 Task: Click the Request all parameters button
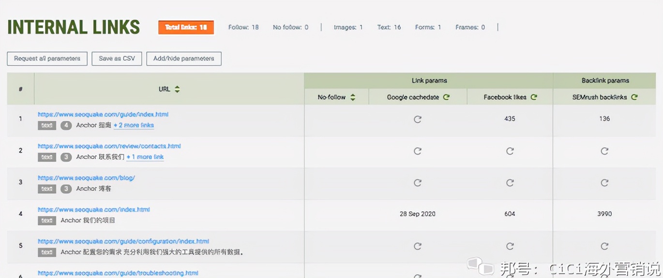(x=47, y=58)
